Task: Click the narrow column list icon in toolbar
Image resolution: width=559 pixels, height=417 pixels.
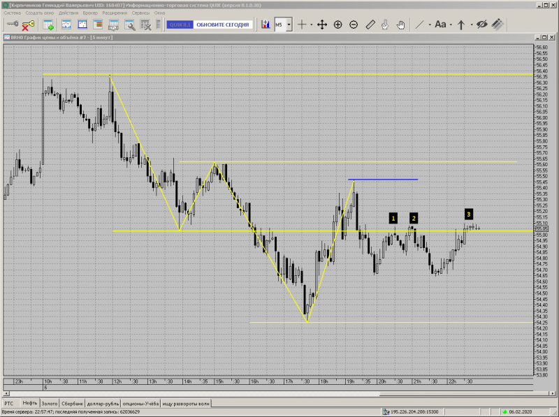Action: point(159,24)
